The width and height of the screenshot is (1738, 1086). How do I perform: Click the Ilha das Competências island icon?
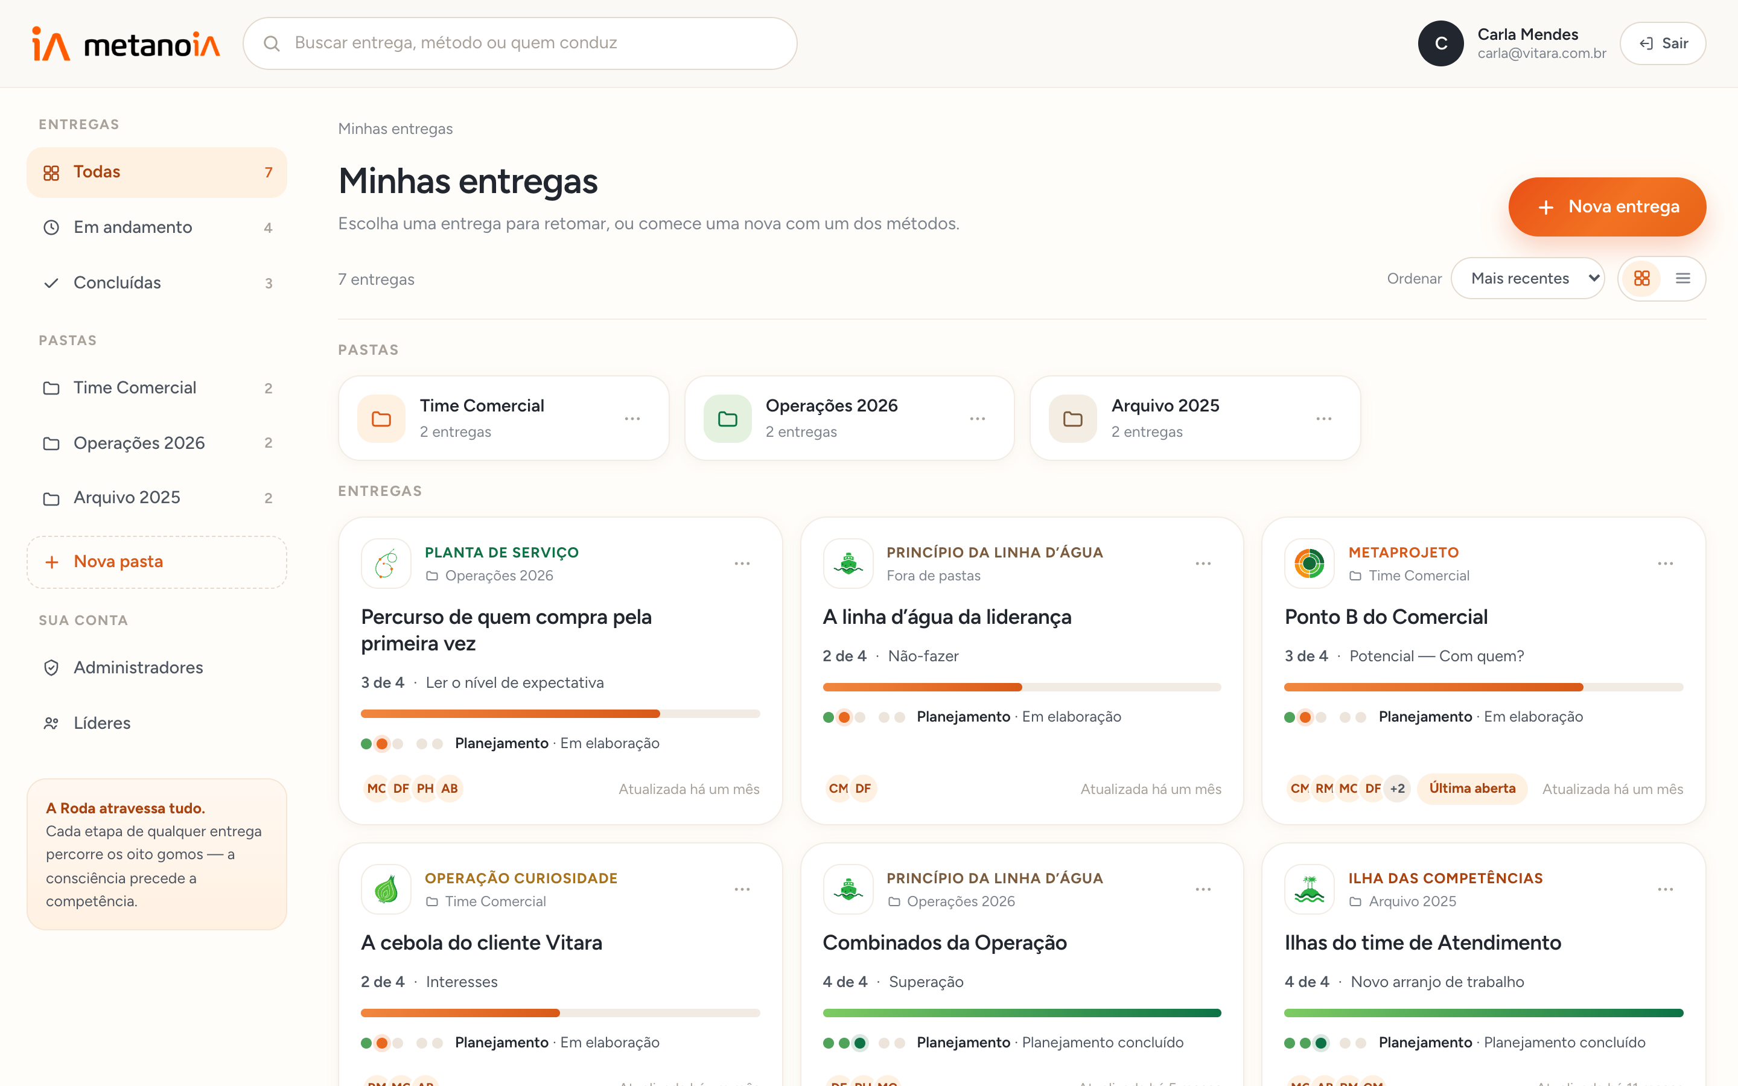1310,889
